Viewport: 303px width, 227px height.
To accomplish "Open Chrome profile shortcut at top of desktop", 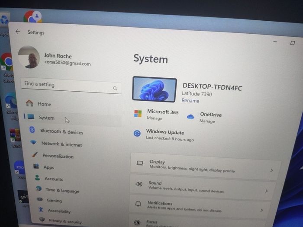I will (x=32, y=16).
